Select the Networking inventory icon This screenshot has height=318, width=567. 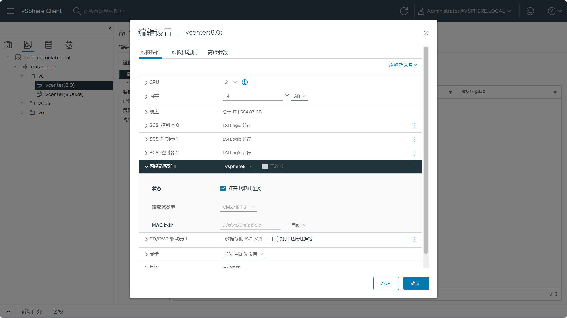tap(69, 45)
